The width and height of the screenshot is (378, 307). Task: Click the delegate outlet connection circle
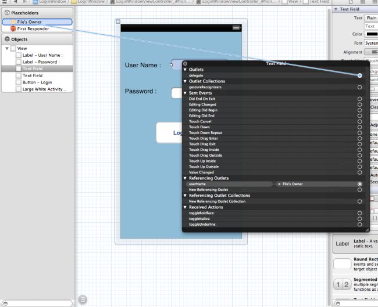point(359,75)
